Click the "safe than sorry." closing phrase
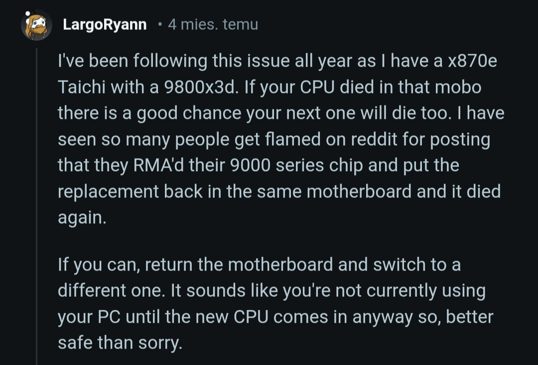This screenshot has width=538, height=365. pos(120,343)
